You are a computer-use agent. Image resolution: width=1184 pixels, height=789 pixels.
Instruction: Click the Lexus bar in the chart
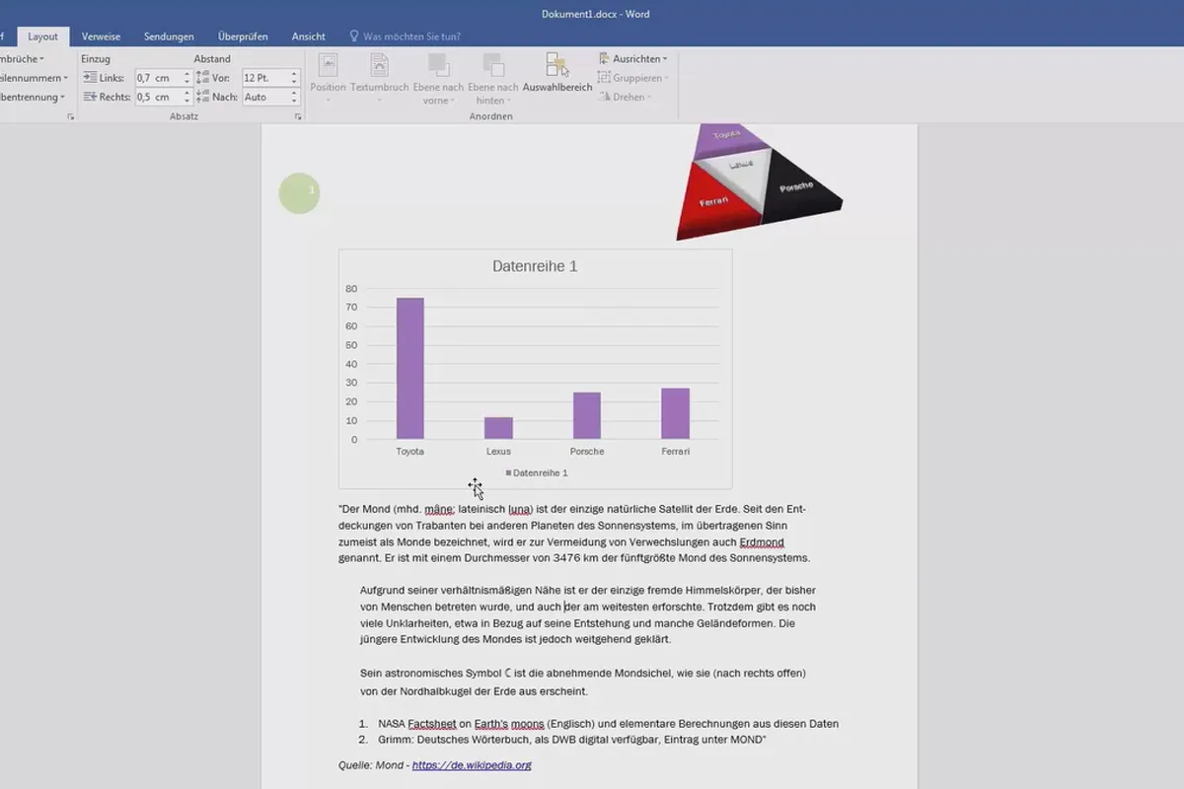(498, 428)
